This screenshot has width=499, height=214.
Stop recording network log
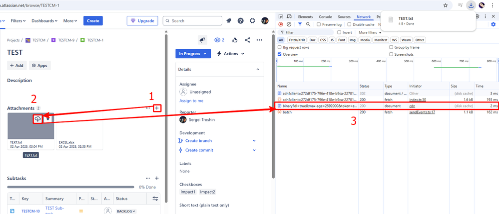tap(281, 24)
